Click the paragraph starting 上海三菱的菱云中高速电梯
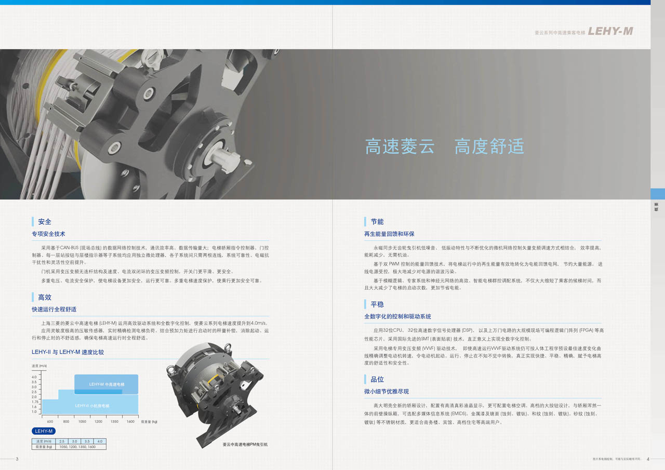This screenshot has width=665, height=470. pos(154,323)
